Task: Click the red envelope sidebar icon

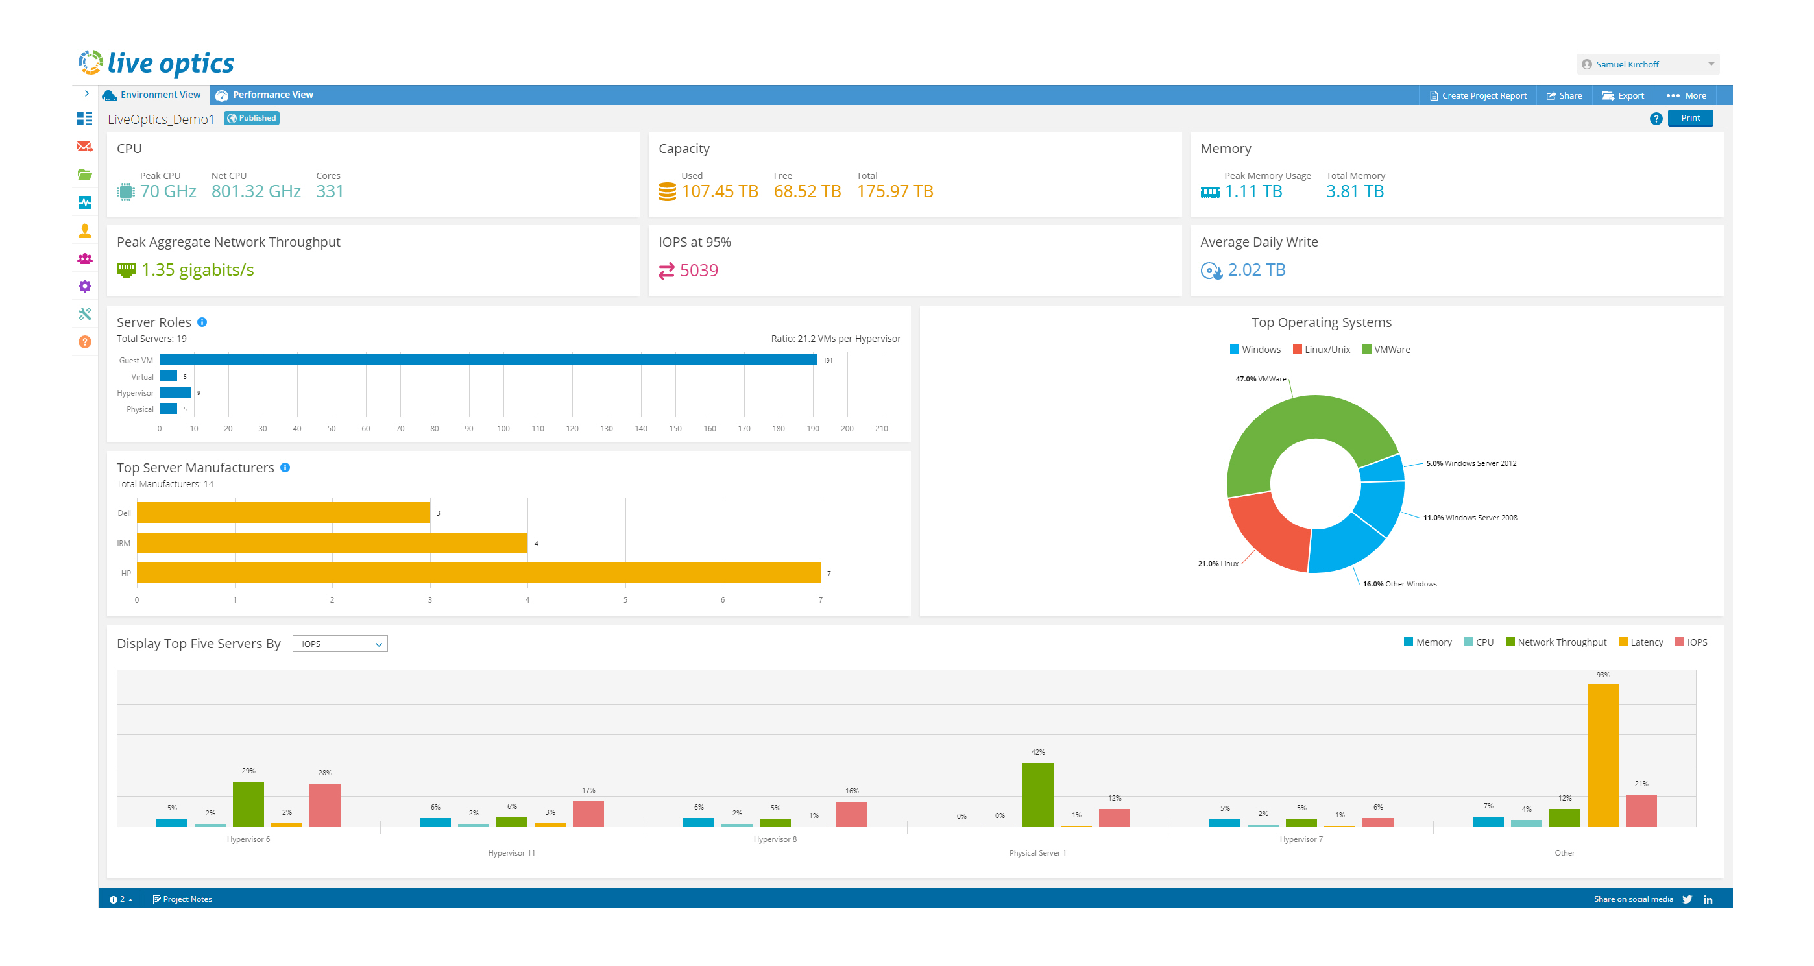Action: (84, 147)
